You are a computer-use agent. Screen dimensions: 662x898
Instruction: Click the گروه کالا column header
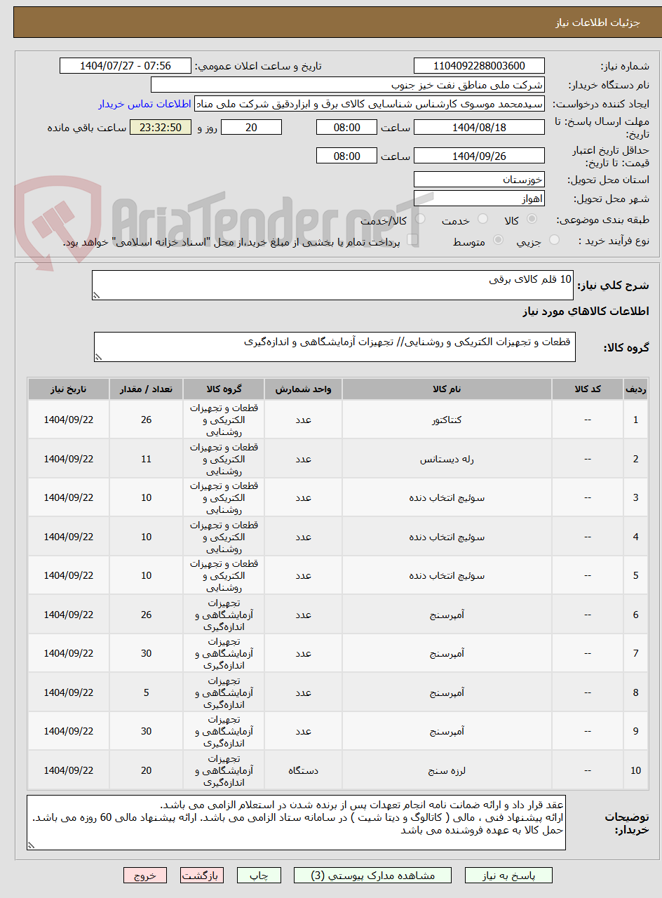224,389
